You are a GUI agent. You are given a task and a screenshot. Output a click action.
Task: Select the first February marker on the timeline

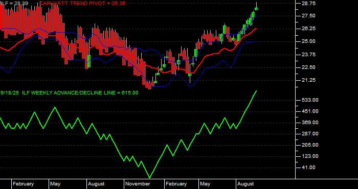(23, 184)
